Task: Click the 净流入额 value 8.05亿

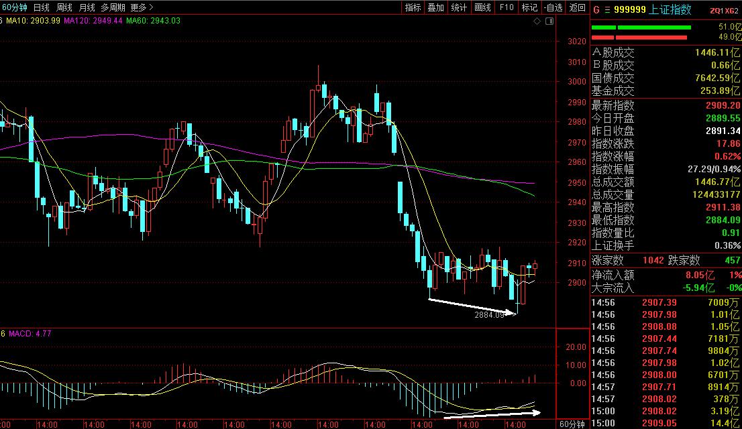Action: (x=700, y=275)
